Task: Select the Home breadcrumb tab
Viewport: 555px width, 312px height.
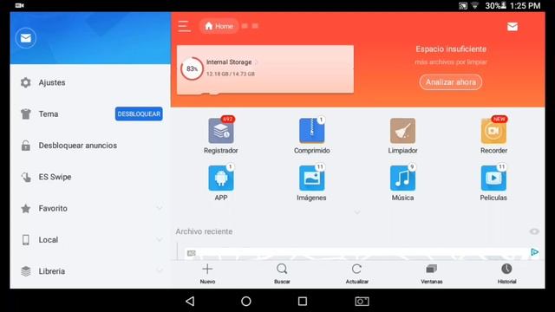Action: (x=219, y=26)
